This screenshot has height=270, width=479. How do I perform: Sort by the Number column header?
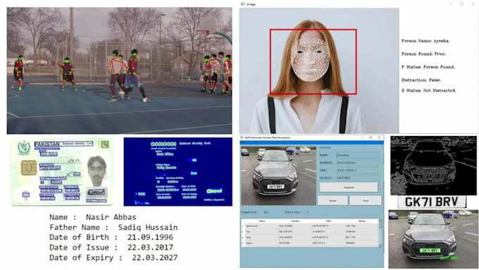295,221
